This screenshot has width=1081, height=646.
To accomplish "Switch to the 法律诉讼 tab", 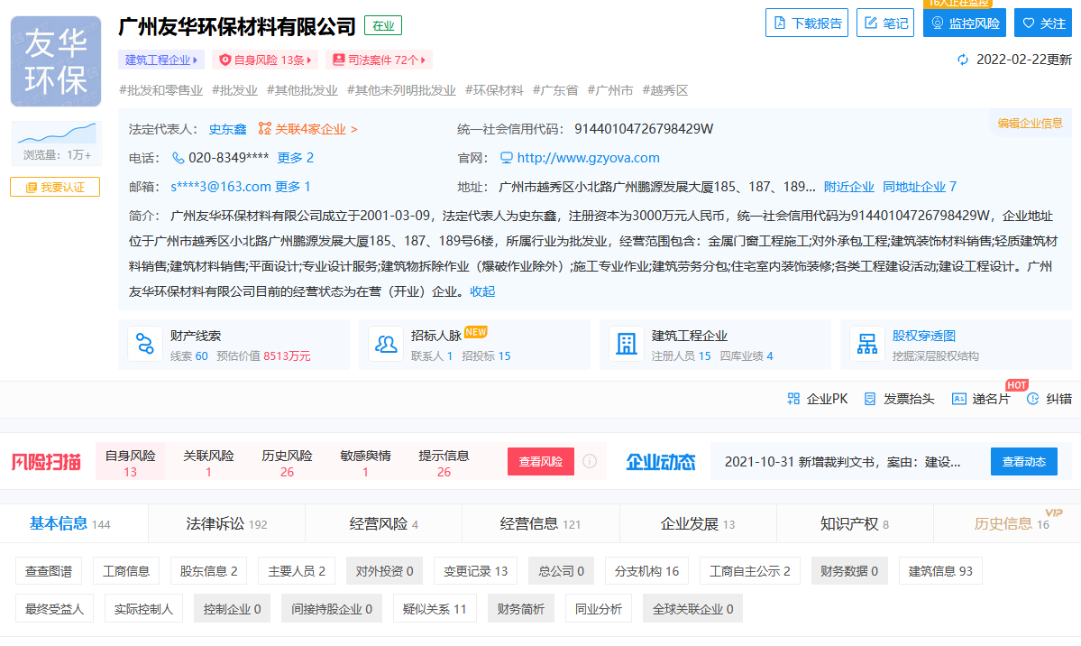I will [x=226, y=523].
